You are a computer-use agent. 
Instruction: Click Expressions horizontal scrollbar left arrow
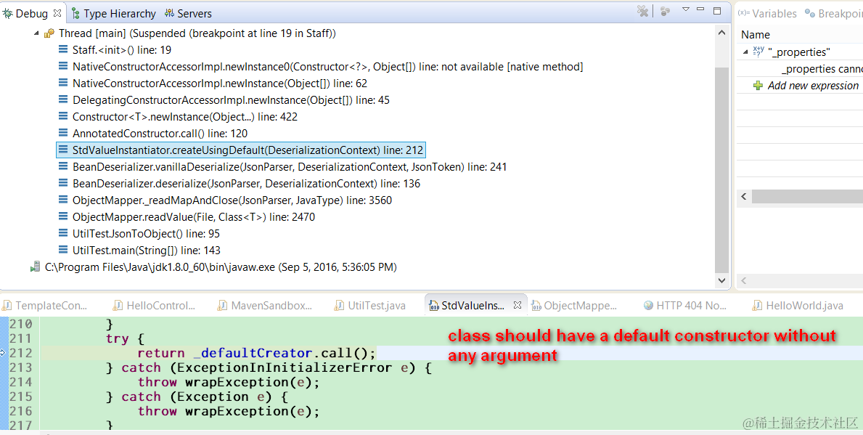(x=744, y=196)
